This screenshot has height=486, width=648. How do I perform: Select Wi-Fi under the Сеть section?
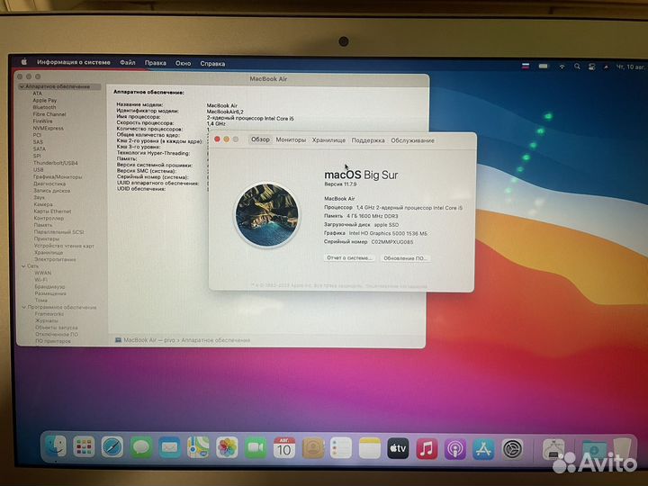[40, 280]
